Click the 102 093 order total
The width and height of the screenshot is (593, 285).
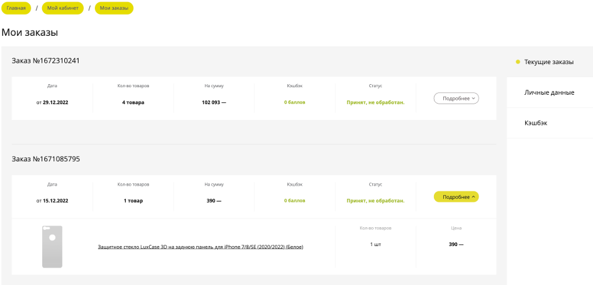coord(214,102)
